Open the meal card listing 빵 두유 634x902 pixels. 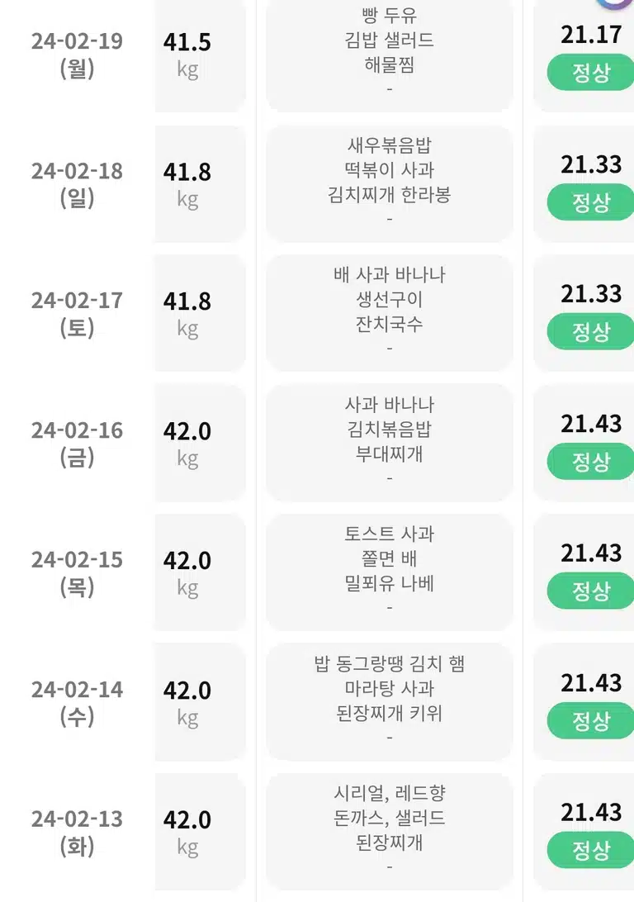coord(389,56)
